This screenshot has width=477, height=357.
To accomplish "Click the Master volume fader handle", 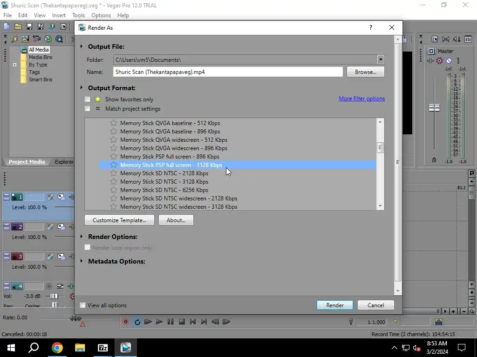I will [434, 107].
